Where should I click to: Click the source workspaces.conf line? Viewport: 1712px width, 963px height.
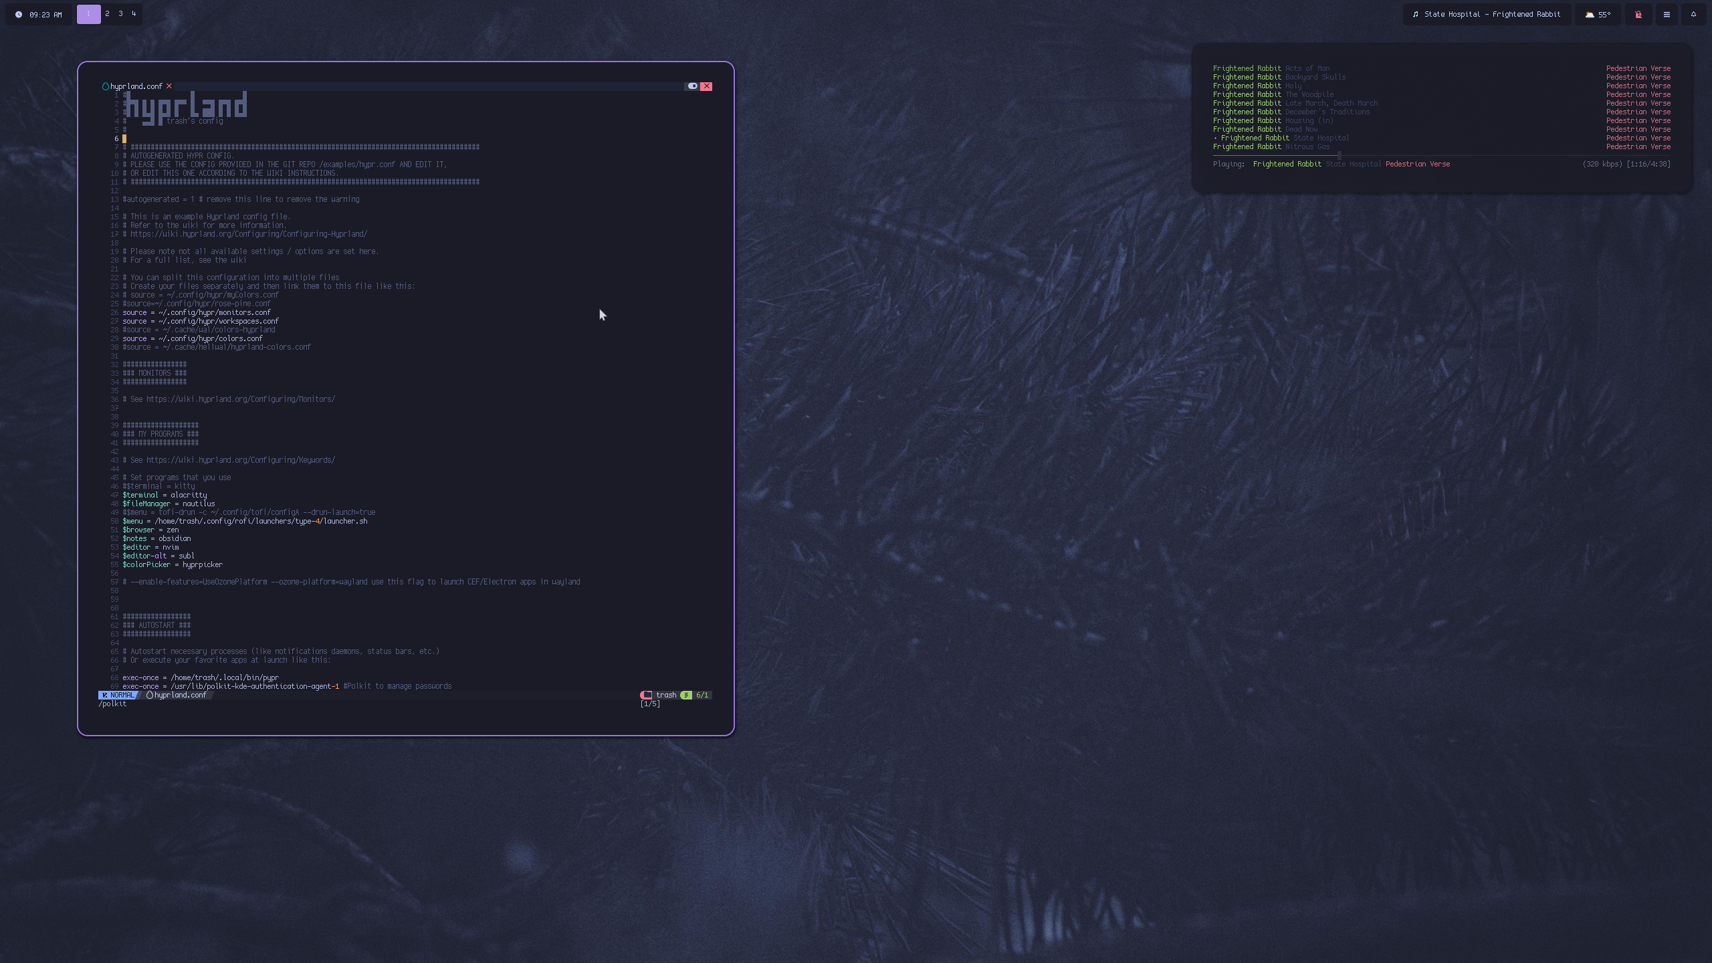click(201, 321)
